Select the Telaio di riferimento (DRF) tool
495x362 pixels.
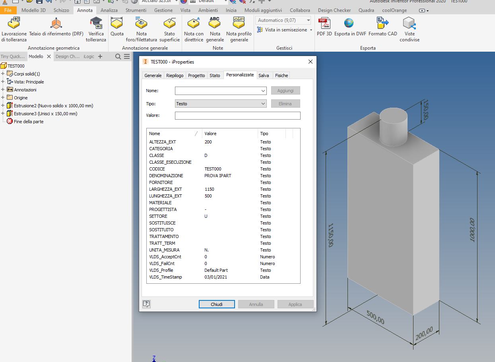coord(56,24)
